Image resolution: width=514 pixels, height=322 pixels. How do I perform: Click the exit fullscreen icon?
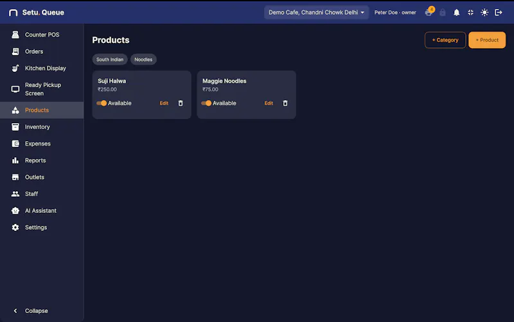coord(470,12)
